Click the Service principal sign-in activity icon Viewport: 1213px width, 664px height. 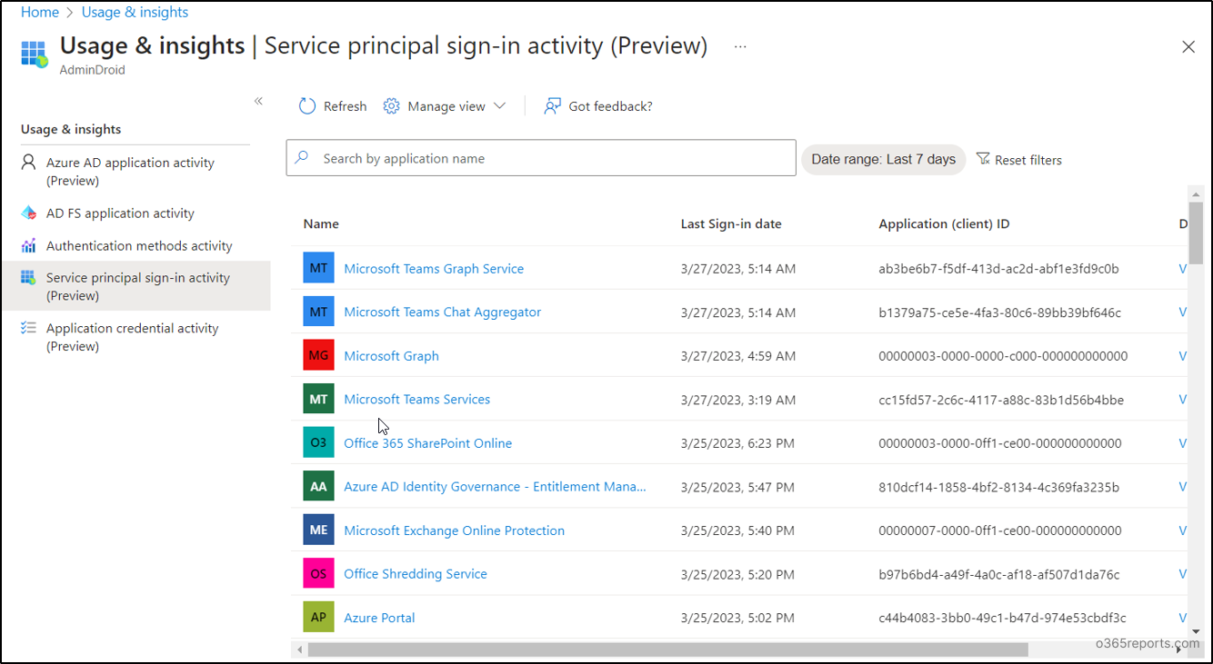point(29,278)
